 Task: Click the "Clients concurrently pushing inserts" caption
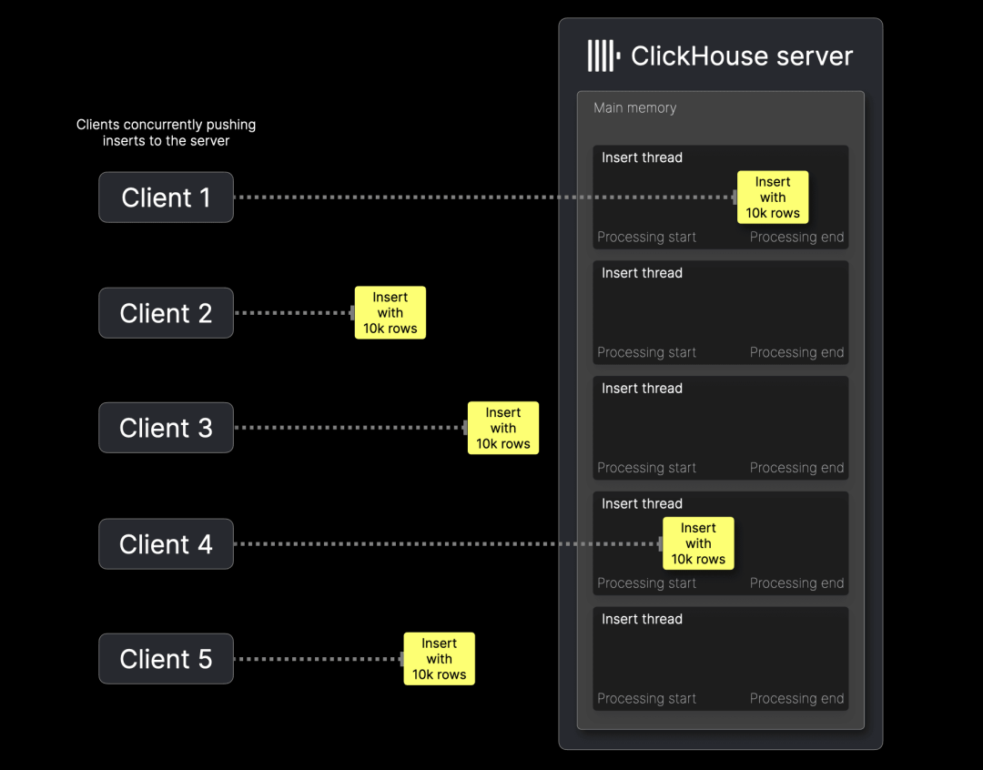pos(167,132)
